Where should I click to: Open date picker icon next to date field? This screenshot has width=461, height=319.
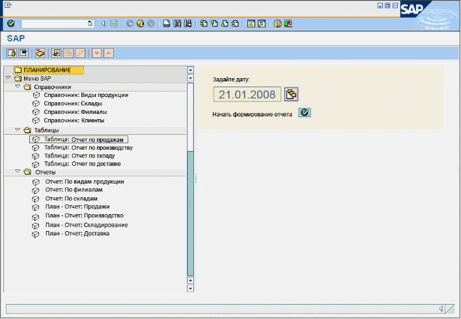pos(292,94)
